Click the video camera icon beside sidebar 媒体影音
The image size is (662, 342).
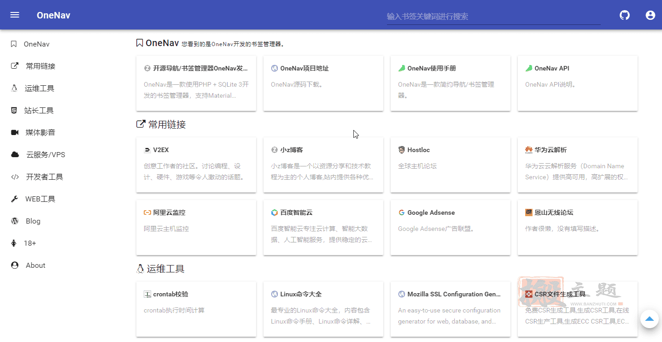click(x=15, y=132)
